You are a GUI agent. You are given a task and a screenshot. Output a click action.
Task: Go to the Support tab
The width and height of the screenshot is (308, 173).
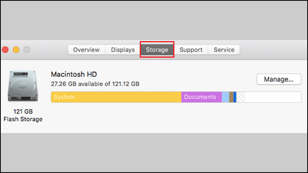pos(191,50)
